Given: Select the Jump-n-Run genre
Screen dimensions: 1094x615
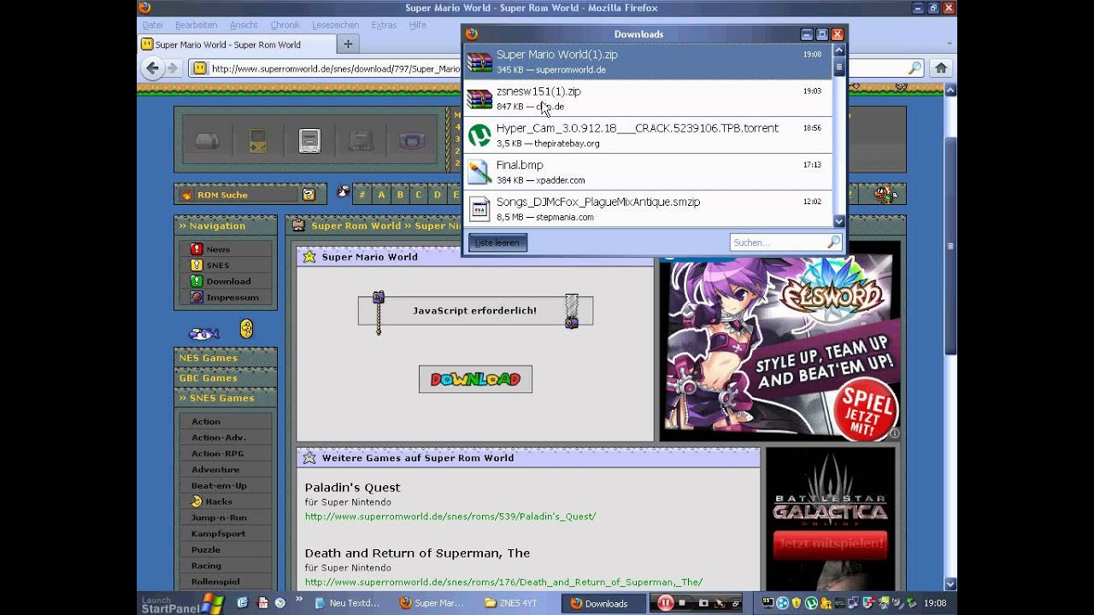Looking at the screenshot, I should pos(219,518).
